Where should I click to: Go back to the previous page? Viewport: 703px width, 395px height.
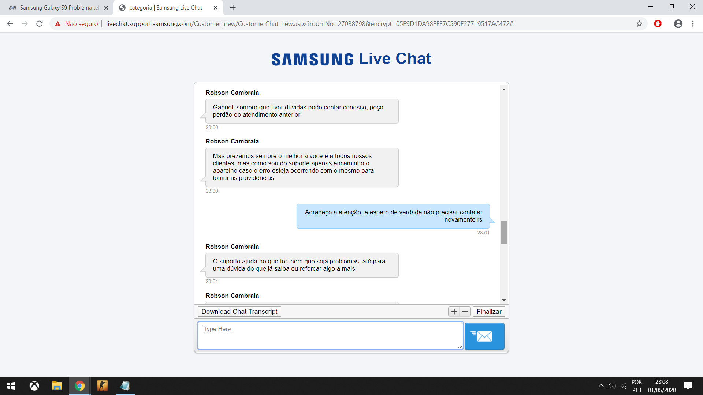pyautogui.click(x=10, y=24)
